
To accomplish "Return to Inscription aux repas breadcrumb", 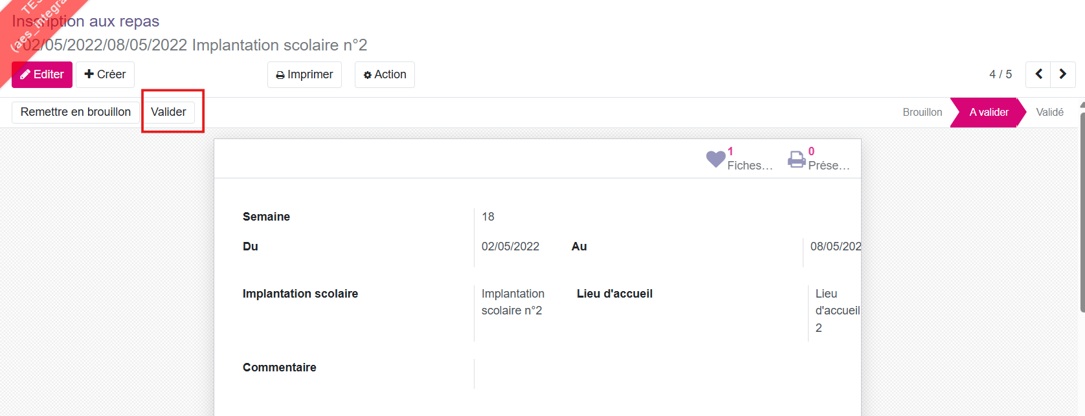I will [x=85, y=21].
